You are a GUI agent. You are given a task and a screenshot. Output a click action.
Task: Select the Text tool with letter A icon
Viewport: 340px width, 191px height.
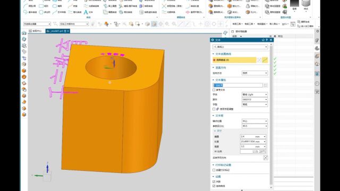(86, 12)
